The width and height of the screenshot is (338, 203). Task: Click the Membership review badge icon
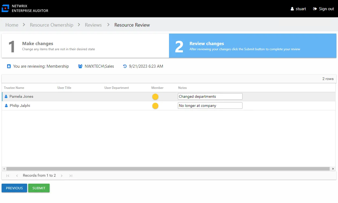point(9,66)
